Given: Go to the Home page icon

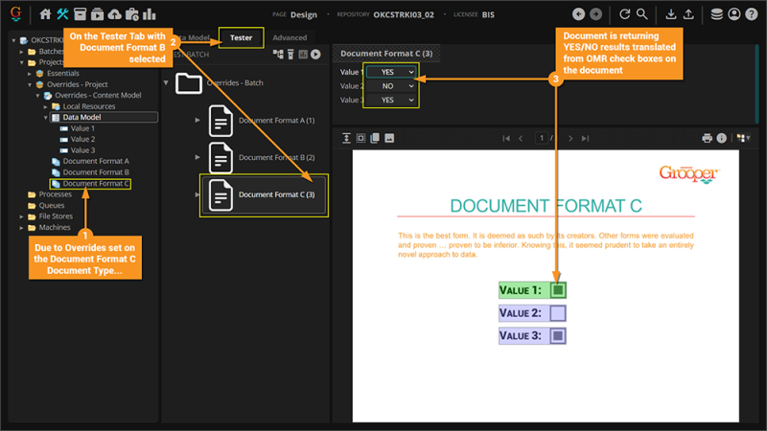Looking at the screenshot, I should tap(45, 14).
